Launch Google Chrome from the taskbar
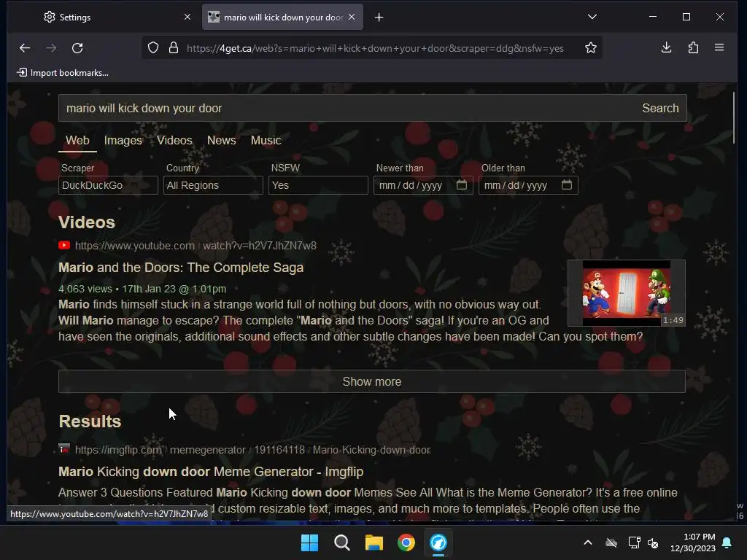The height and width of the screenshot is (560, 747). point(406,542)
